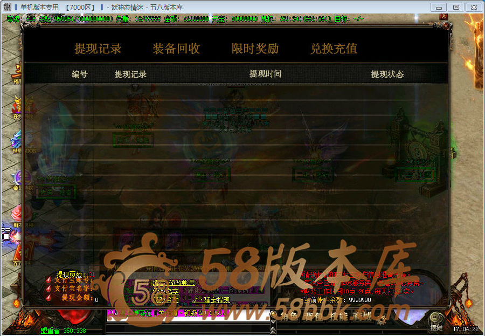Click the 提现状态 column header

[387, 74]
